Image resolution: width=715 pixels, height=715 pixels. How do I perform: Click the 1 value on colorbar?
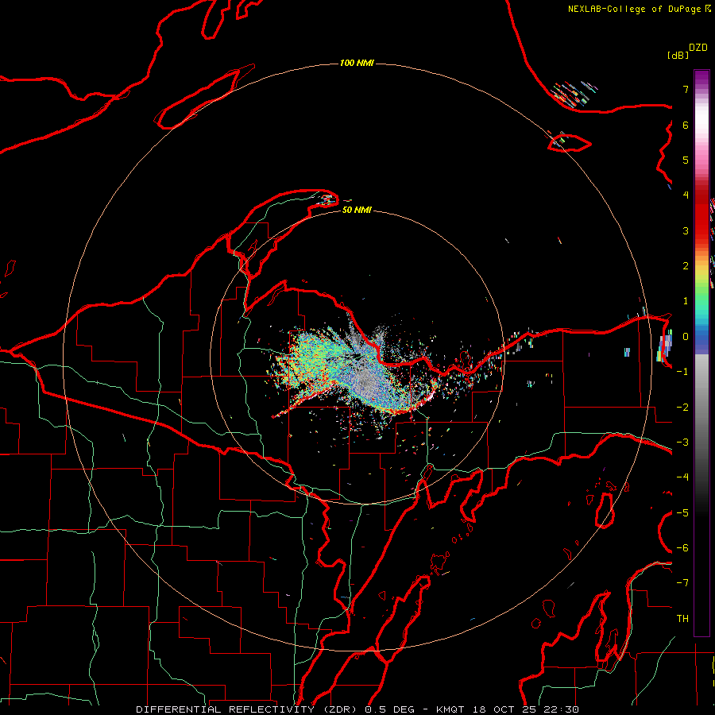pyautogui.click(x=686, y=301)
